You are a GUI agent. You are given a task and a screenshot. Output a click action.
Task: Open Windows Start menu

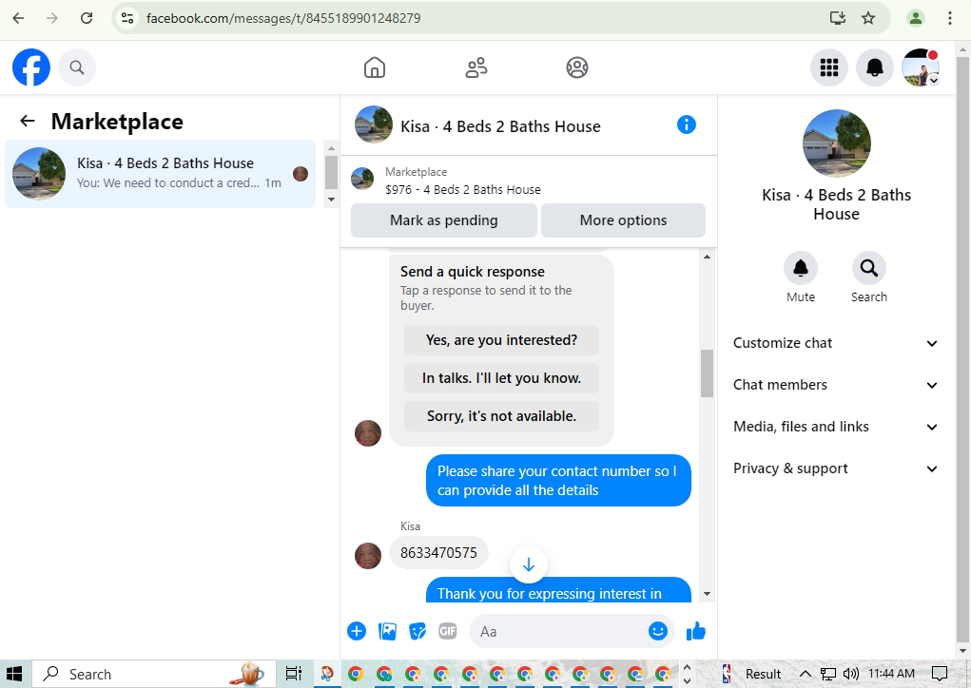coord(14,674)
